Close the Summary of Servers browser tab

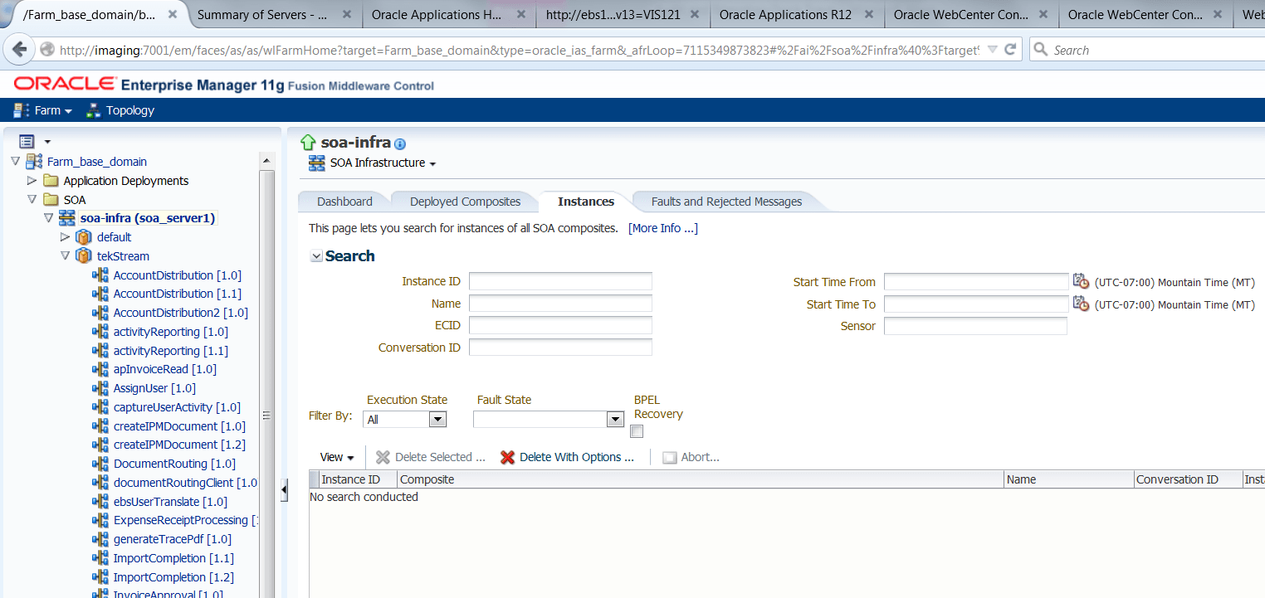tap(346, 15)
